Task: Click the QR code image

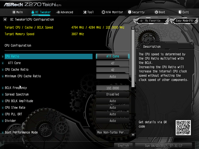Action: pyautogui.click(x=183, y=128)
